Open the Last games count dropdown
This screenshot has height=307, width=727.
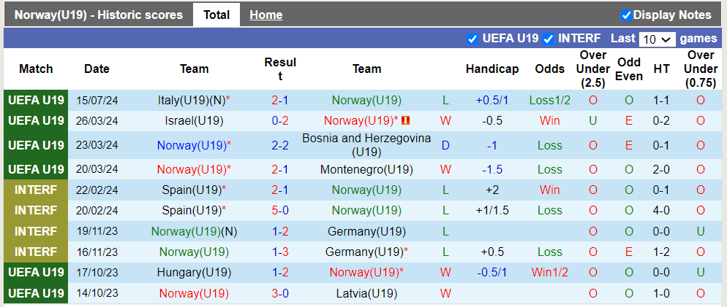pos(657,39)
